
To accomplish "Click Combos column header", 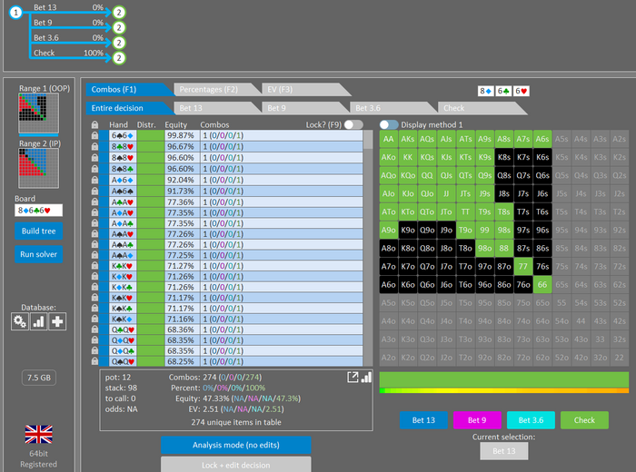I will tap(214, 124).
